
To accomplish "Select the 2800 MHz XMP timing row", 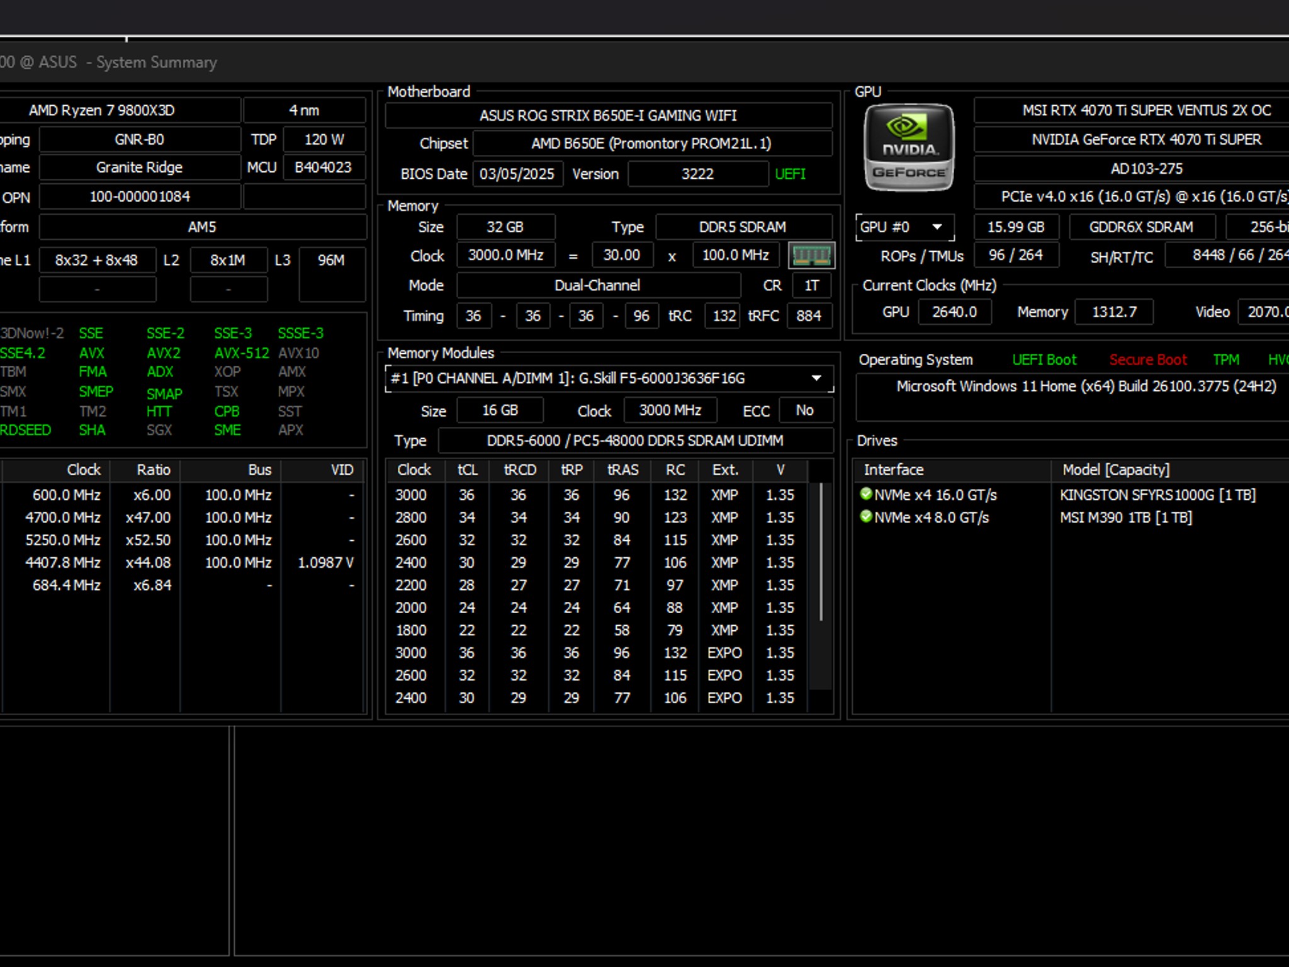I will [595, 517].
